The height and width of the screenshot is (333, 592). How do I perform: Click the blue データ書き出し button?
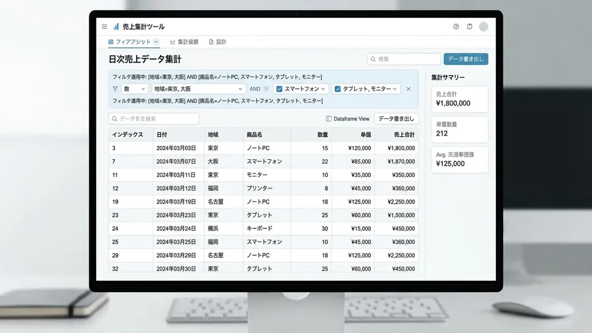pos(466,59)
